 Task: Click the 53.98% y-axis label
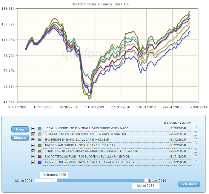pyautogui.click(x=9, y=87)
